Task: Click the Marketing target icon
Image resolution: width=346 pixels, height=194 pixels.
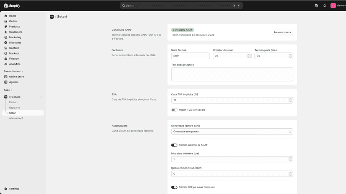Action: point(6,37)
